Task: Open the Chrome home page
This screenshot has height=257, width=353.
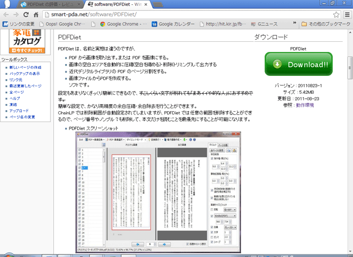Action: tap(36, 15)
